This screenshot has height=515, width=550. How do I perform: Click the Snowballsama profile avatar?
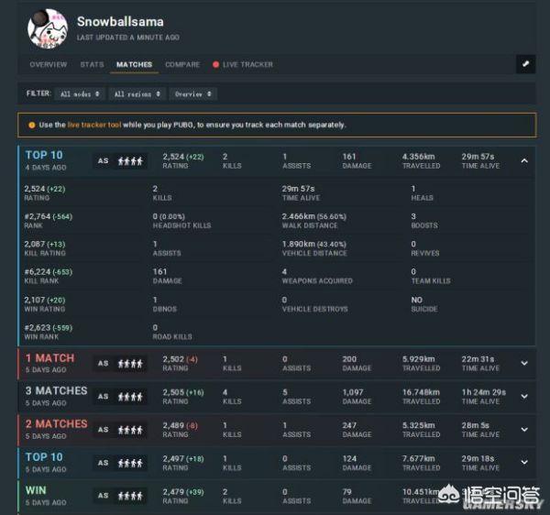tap(48, 28)
